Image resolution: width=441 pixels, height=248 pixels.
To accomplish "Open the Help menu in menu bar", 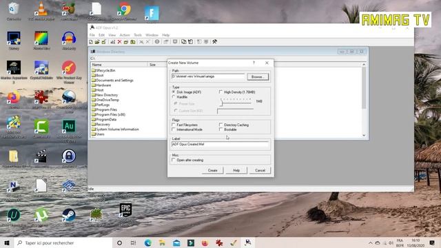I will (165, 35).
